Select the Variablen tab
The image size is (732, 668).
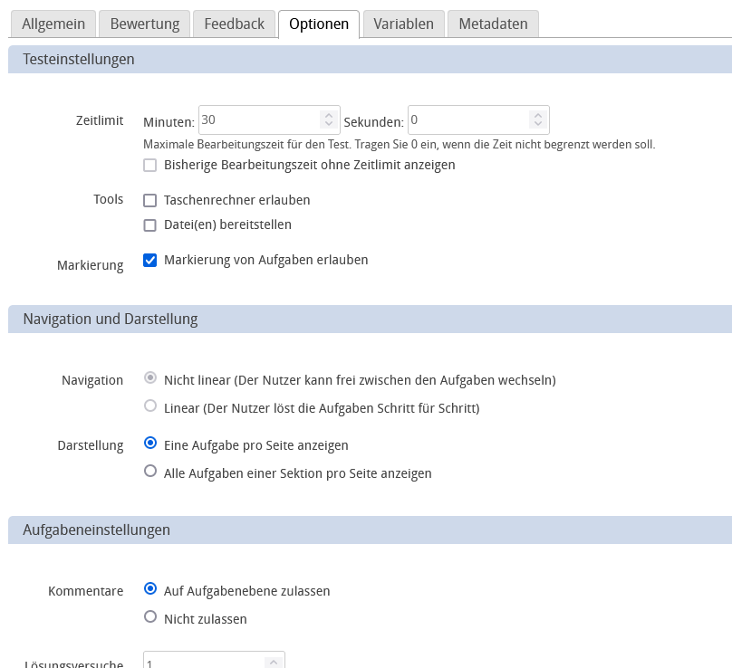(x=403, y=24)
